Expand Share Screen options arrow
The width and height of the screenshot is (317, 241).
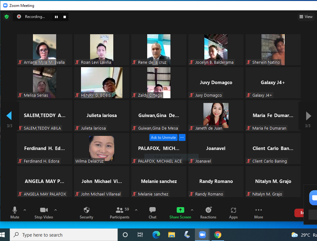[192, 210]
